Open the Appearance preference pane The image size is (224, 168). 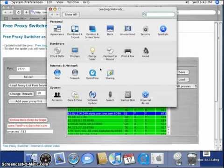pyautogui.click(x=57, y=31)
